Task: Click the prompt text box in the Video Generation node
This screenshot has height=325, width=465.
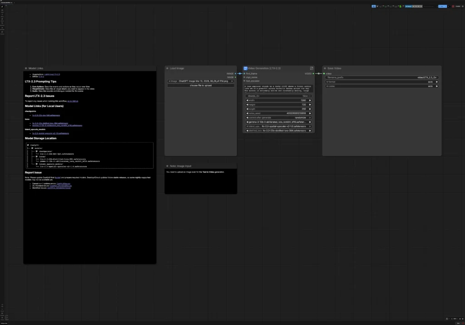Action: (x=279, y=88)
